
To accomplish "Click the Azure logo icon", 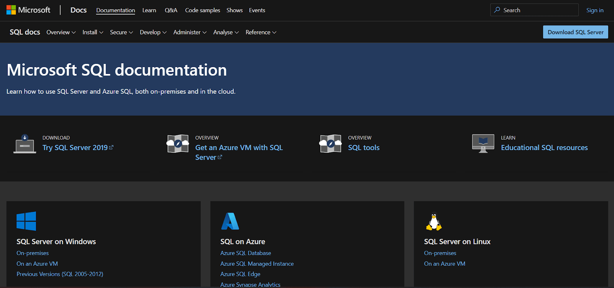I will pos(230,221).
